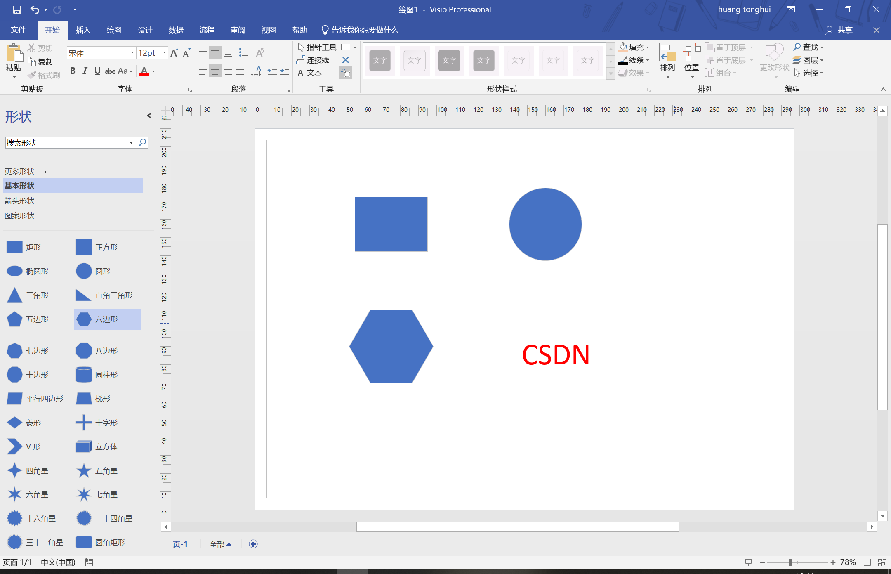Open the Insert ribbon tab
This screenshot has width=891, height=574.
pos(83,30)
